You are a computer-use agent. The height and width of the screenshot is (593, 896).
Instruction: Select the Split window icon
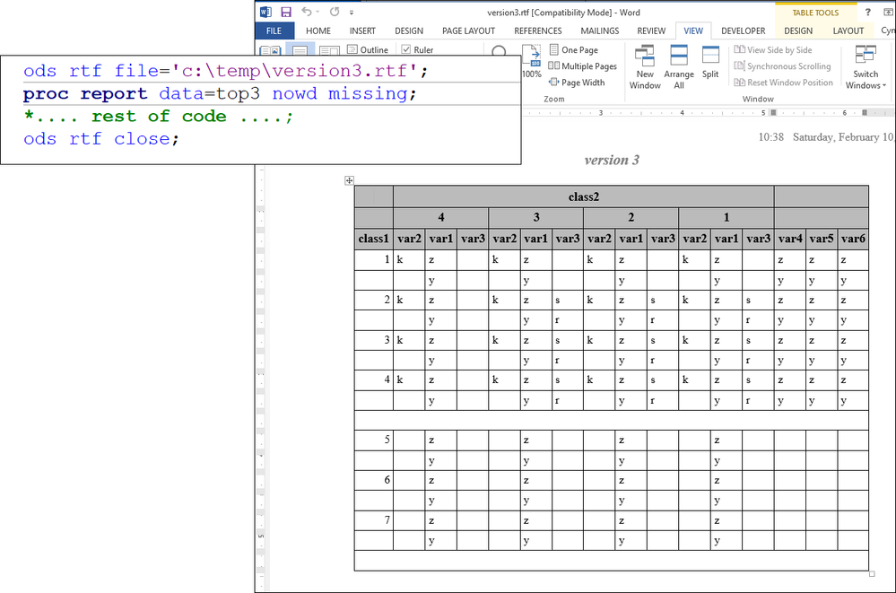(710, 63)
